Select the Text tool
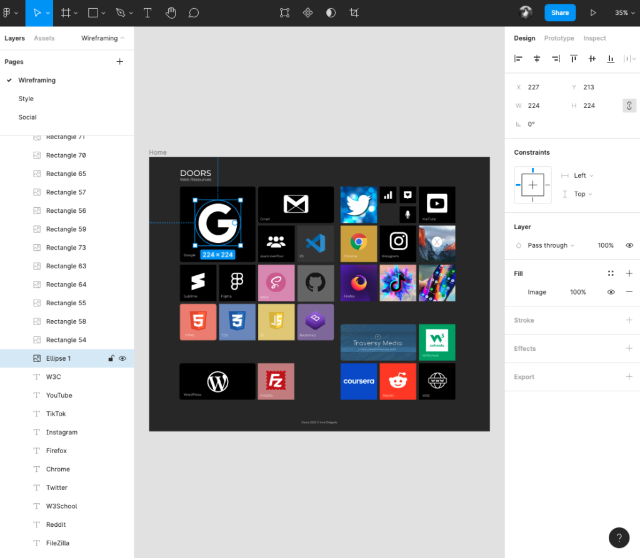Screen dimensions: 640x558 (147, 12)
